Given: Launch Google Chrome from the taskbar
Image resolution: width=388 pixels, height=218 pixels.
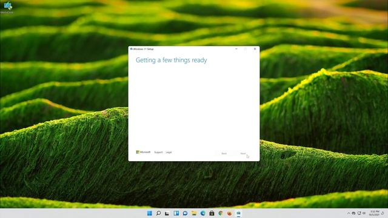Looking at the screenshot, I should pyautogui.click(x=221, y=213).
